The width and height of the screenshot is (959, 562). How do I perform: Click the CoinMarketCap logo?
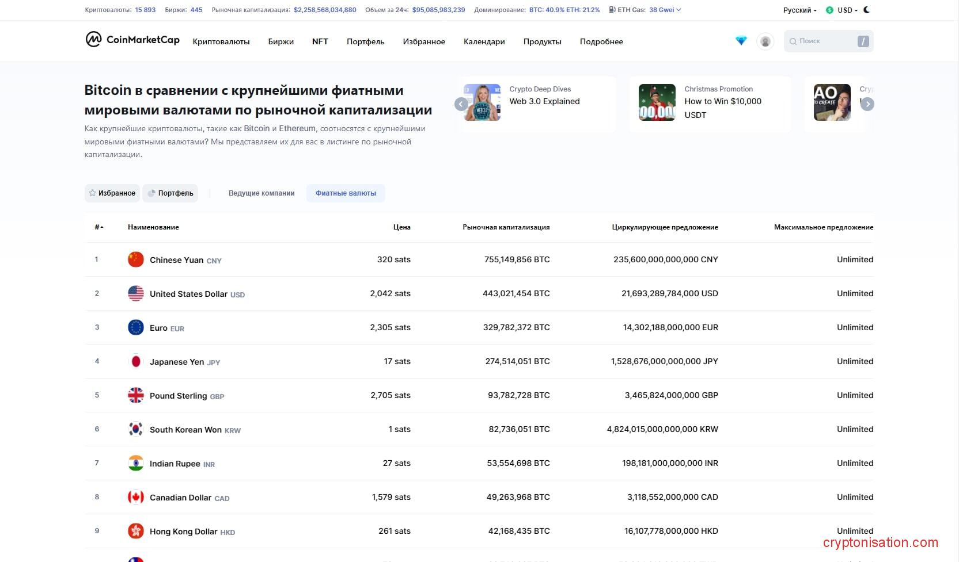click(132, 40)
